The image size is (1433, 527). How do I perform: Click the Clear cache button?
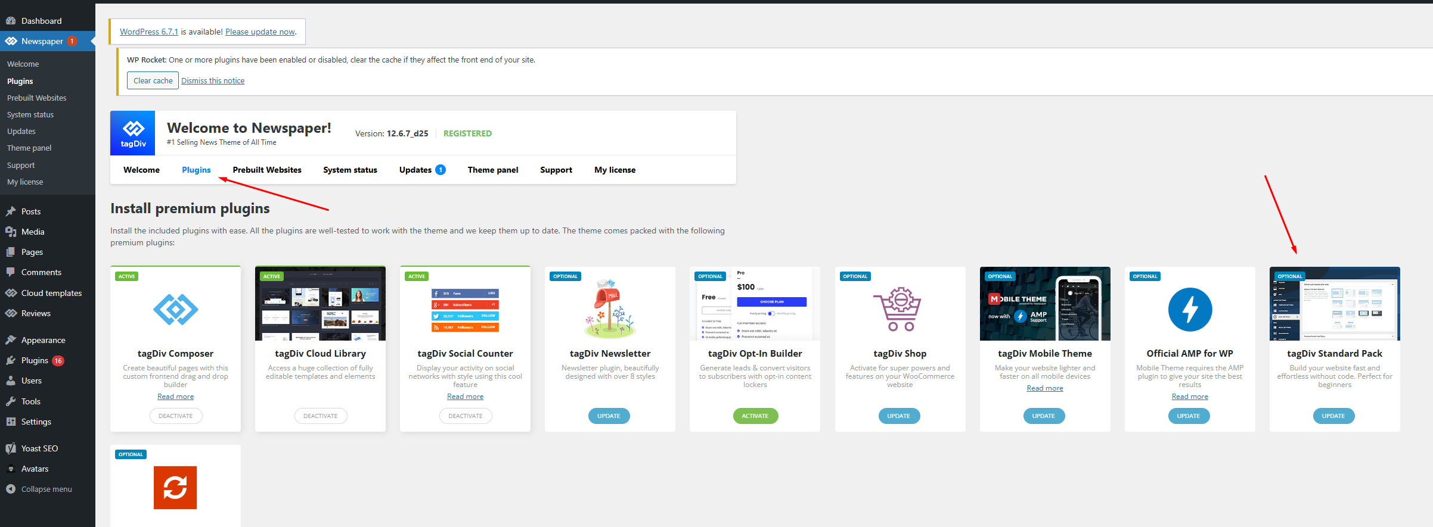coord(153,80)
